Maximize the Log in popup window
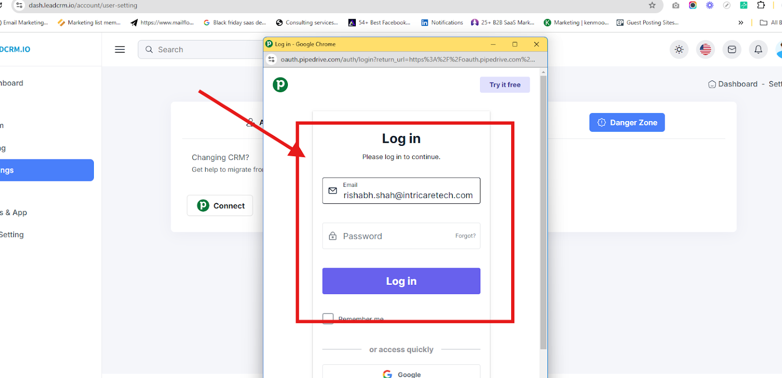Screen dimensions: 782x378 point(515,44)
